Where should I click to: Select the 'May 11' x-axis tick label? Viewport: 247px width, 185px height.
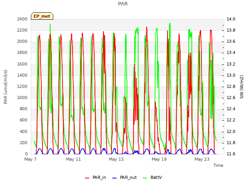tap(73, 159)
